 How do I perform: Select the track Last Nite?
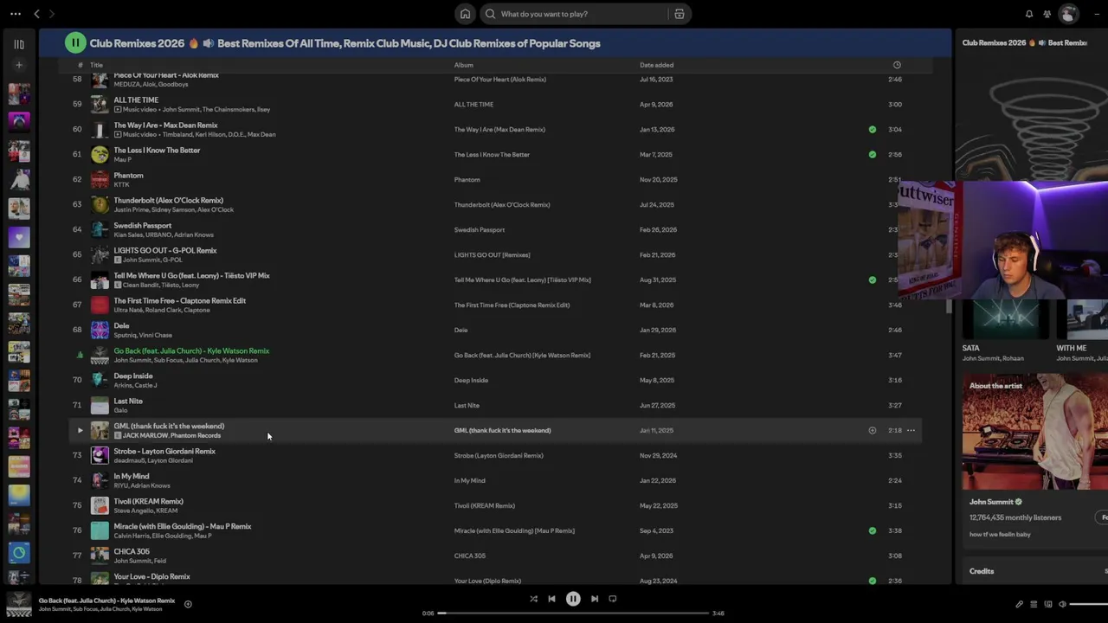point(128,401)
